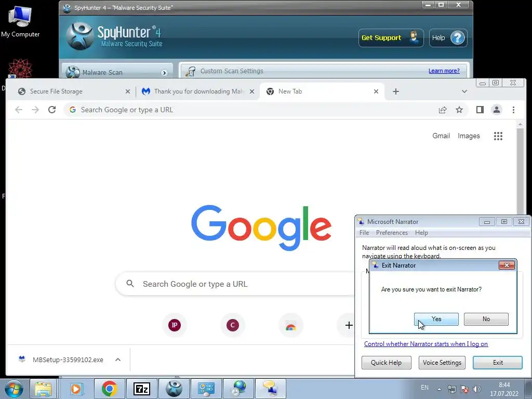This screenshot has height=399, width=532.
Task: Open 7-Zip from taskbar
Action: coord(142,389)
